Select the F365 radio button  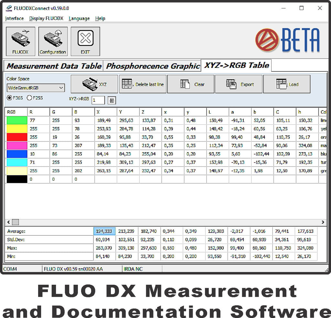10,98
